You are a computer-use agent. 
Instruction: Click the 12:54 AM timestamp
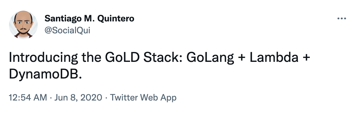(x=28, y=98)
